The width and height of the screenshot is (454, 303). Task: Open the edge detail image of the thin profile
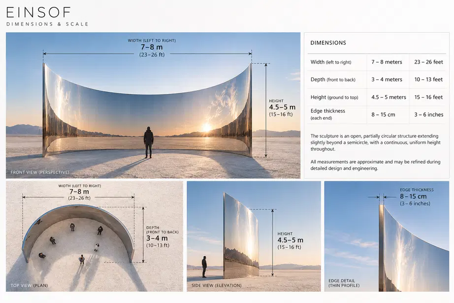[387, 236]
